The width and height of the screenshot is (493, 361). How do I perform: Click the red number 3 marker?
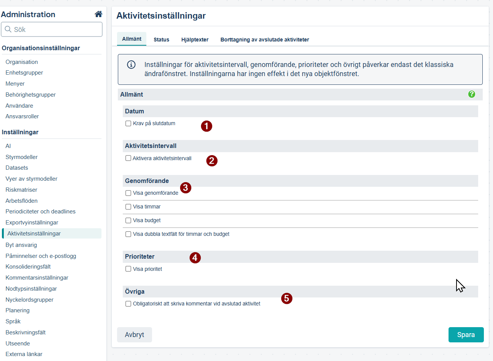coord(185,188)
